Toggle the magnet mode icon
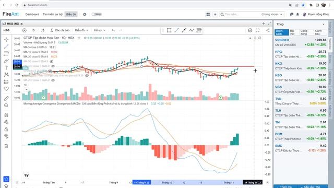334x188 pixels. click(6, 115)
